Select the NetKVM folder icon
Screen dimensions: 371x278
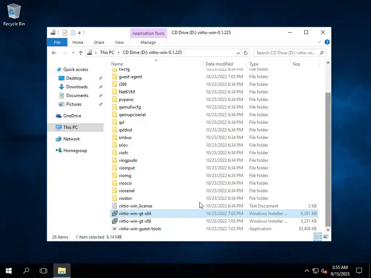tap(114, 92)
